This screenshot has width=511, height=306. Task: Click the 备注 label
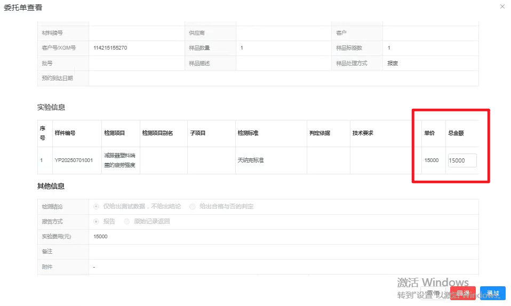pyautogui.click(x=47, y=252)
